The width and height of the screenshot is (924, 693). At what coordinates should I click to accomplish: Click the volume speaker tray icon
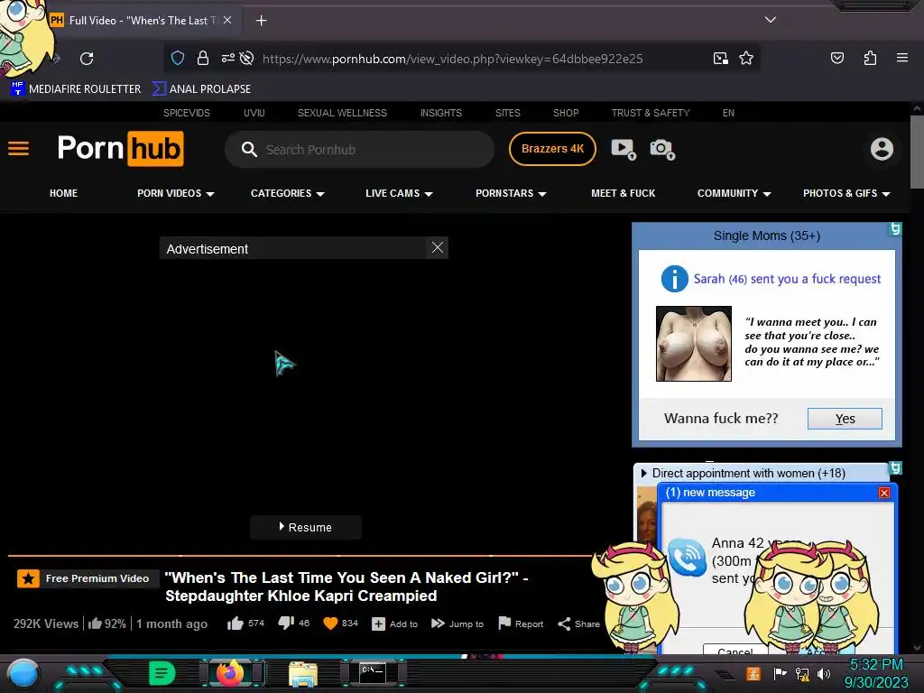[x=823, y=673]
